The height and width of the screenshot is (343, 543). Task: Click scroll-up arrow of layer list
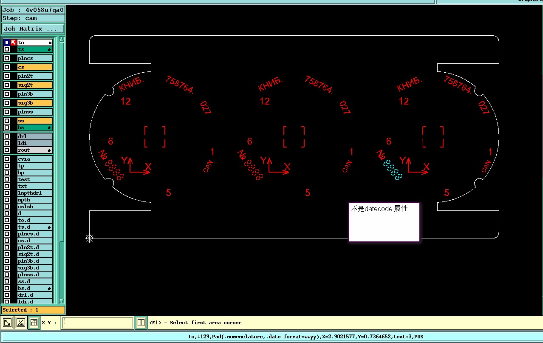[x=62, y=40]
